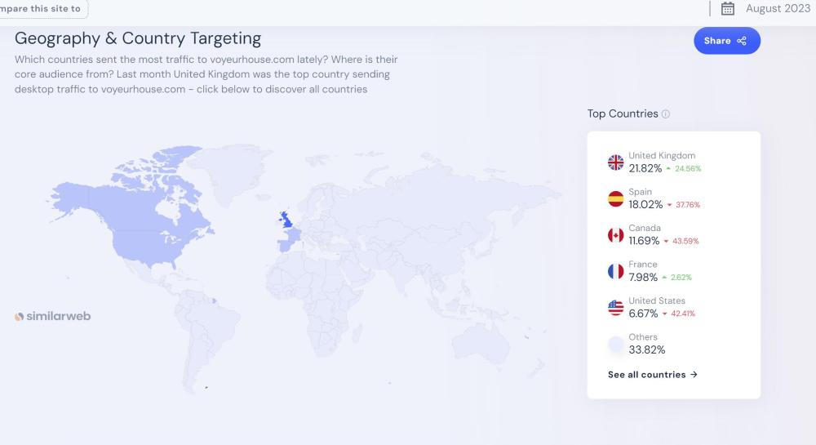Click the Spain 18.02% percentage

coord(645,205)
